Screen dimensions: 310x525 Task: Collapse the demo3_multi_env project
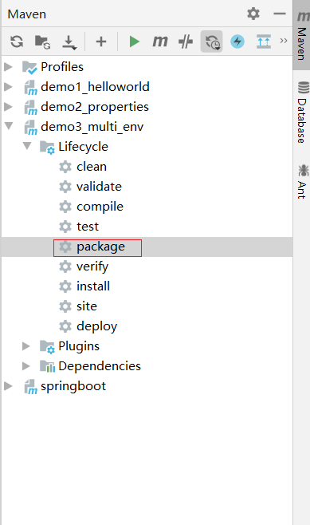click(8, 126)
